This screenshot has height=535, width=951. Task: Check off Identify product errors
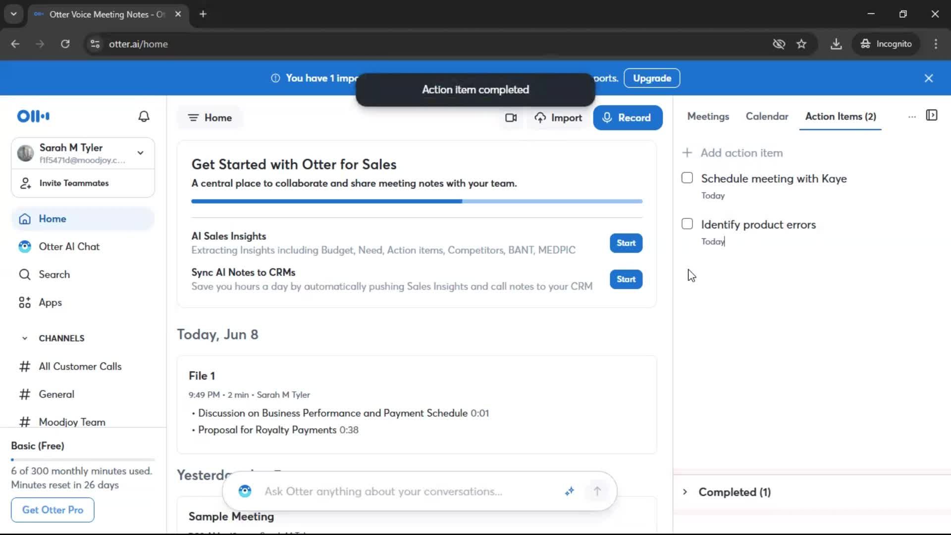[687, 224]
